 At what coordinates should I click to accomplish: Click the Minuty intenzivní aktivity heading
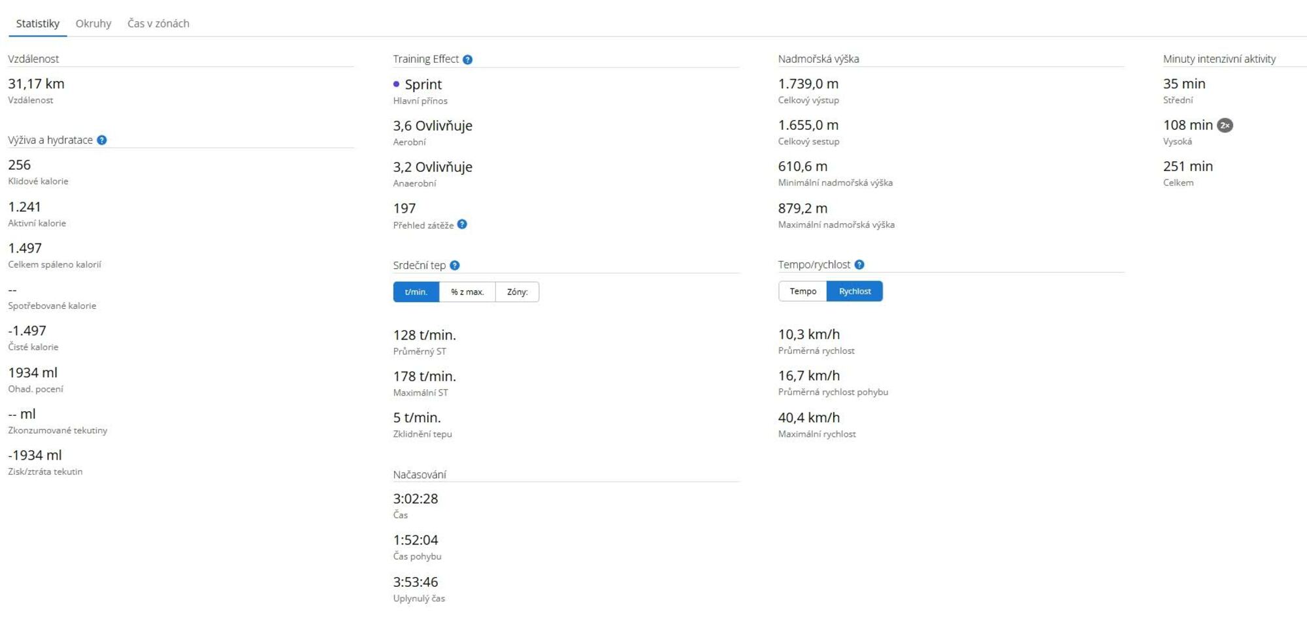[1219, 59]
